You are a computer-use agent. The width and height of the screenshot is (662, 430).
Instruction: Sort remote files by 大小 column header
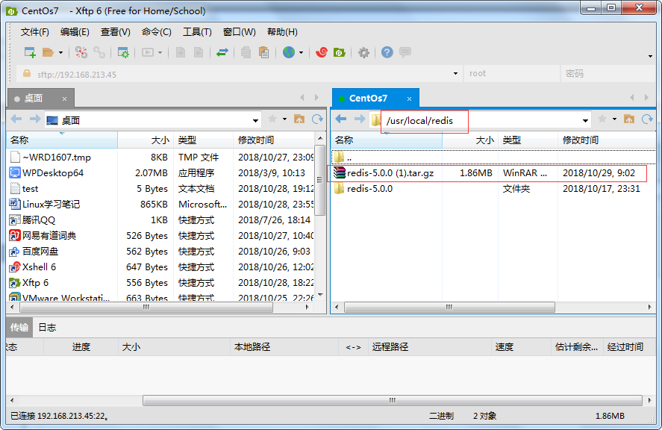[470, 140]
